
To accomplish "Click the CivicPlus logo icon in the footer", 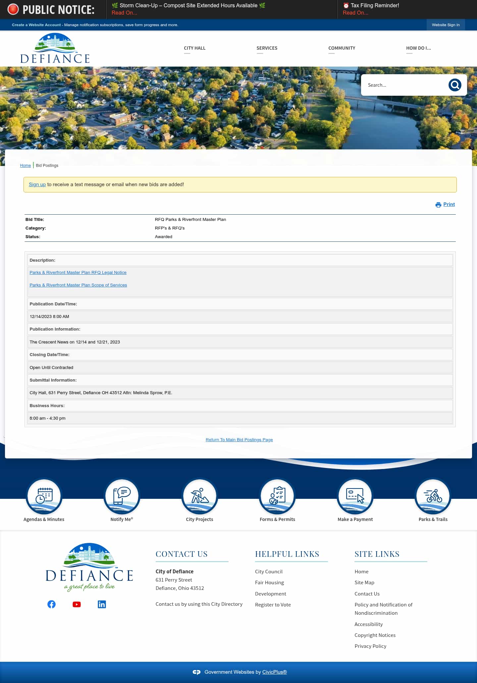I will (196, 672).
